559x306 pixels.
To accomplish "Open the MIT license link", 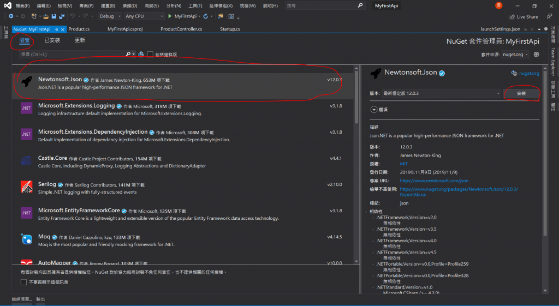I will coord(403,164).
